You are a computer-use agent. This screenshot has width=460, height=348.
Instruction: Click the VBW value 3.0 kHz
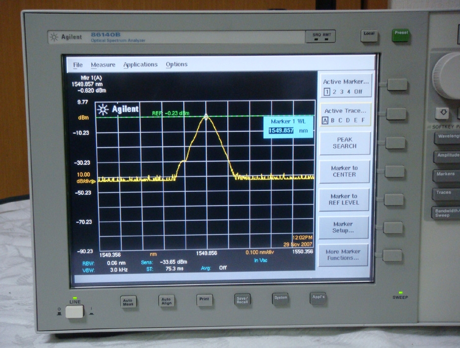click(119, 270)
